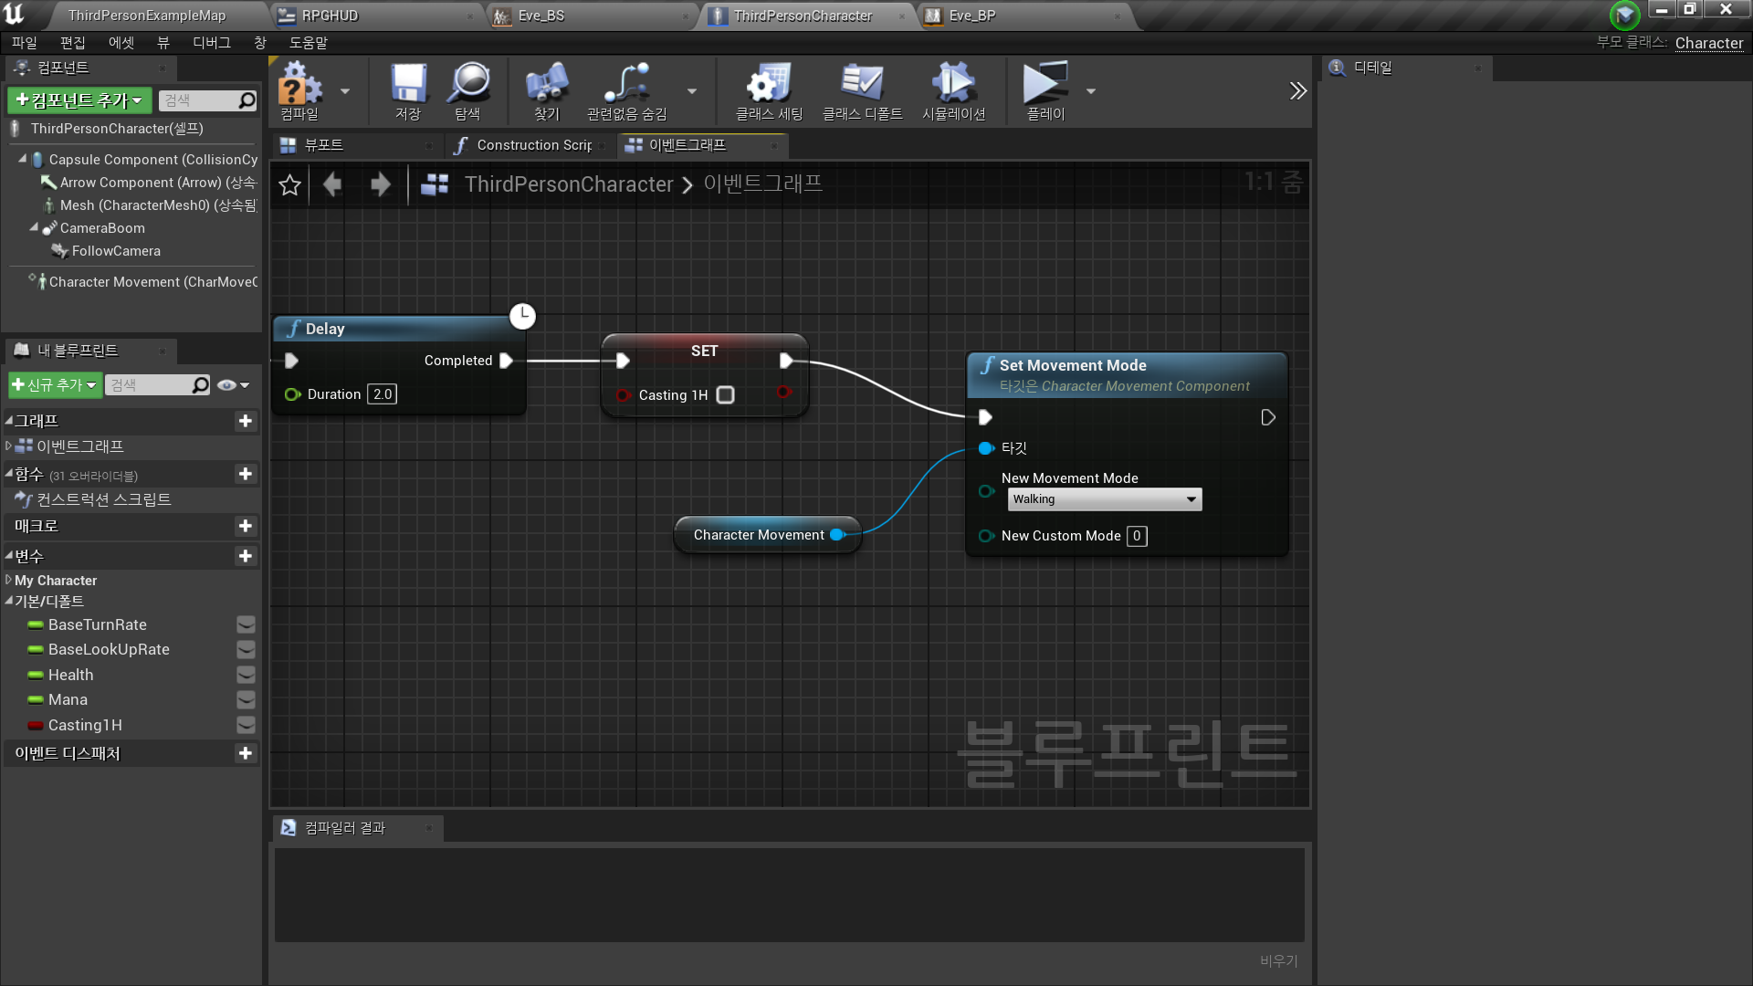Click the Save (저장) toolbar icon
Image resolution: width=1753 pixels, height=986 pixels.
[x=408, y=84]
